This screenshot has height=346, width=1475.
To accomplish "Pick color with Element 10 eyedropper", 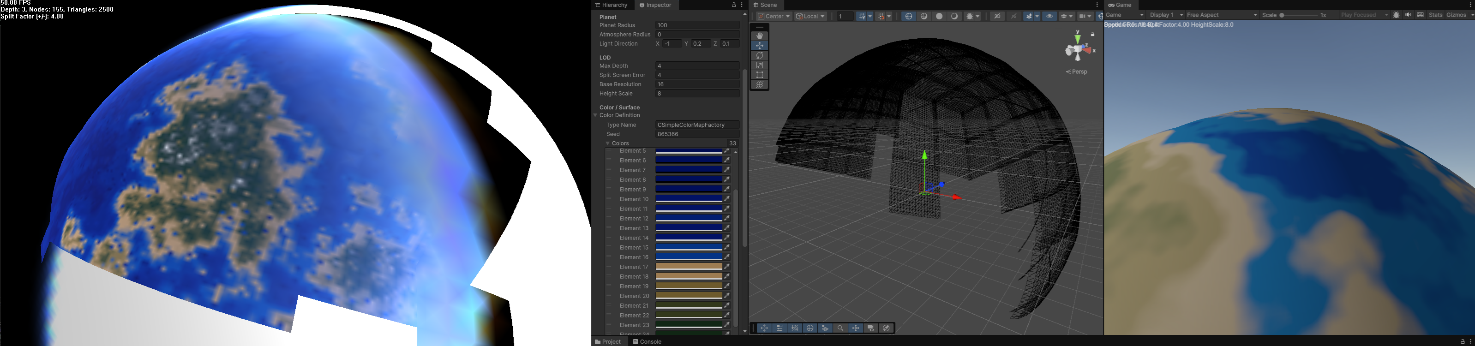I will tap(726, 199).
